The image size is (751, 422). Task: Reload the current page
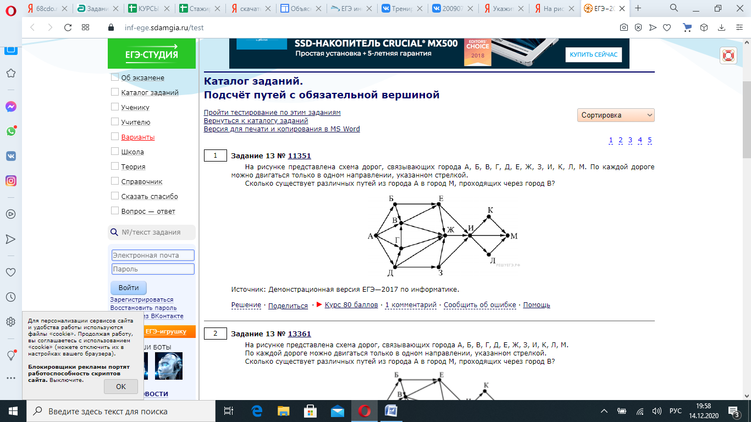68,27
